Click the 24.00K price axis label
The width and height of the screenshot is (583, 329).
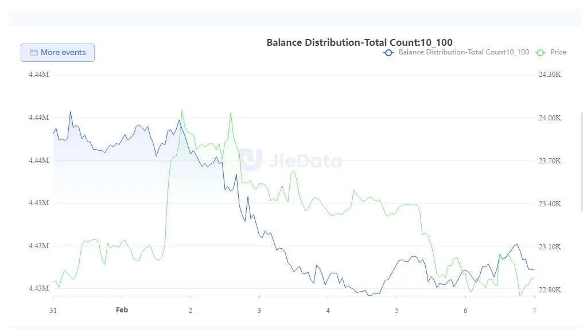click(x=550, y=118)
